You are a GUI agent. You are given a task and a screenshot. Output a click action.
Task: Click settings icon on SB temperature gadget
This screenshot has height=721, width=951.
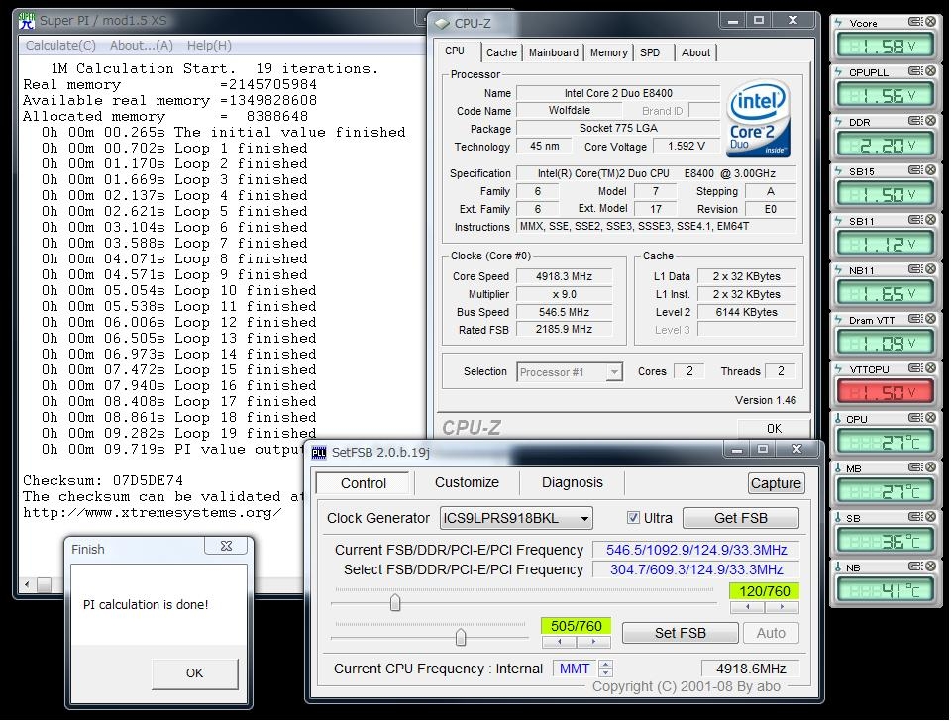coord(915,517)
